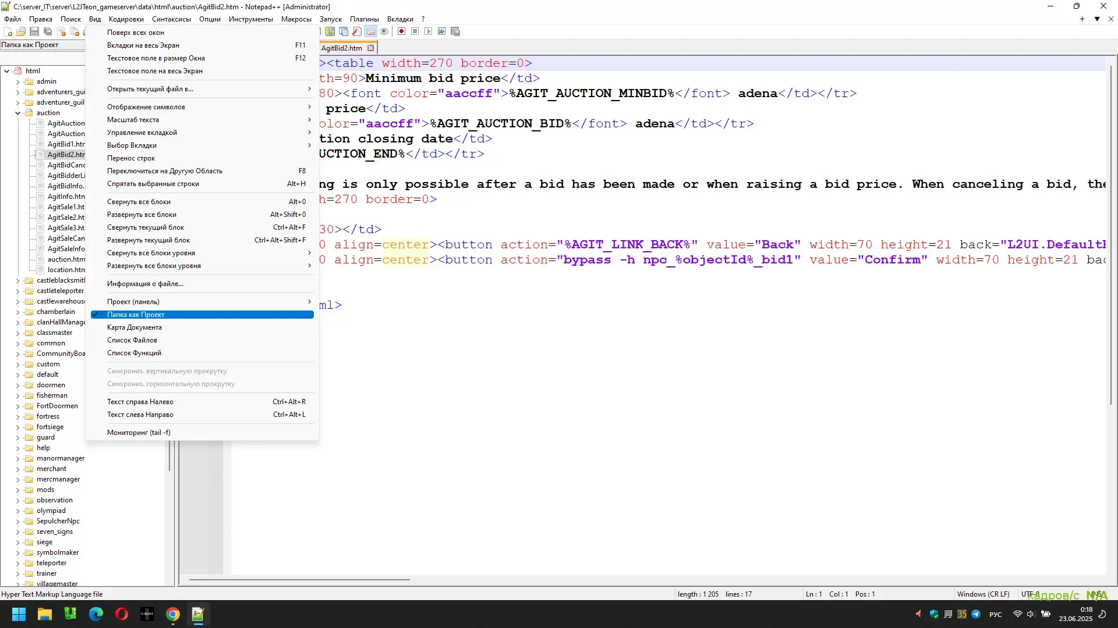The image size is (1118, 628).
Task: Open the Кодировки menu
Action: click(x=126, y=19)
